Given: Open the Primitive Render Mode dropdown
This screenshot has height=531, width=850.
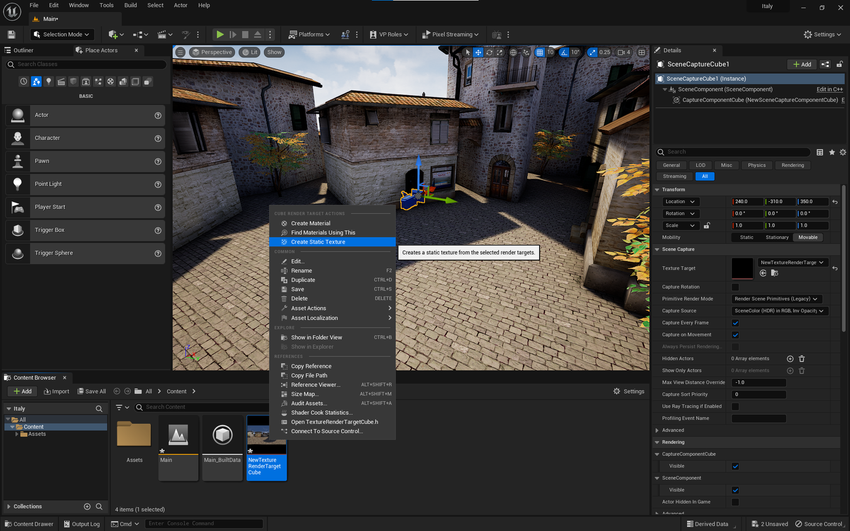Looking at the screenshot, I should (x=776, y=299).
